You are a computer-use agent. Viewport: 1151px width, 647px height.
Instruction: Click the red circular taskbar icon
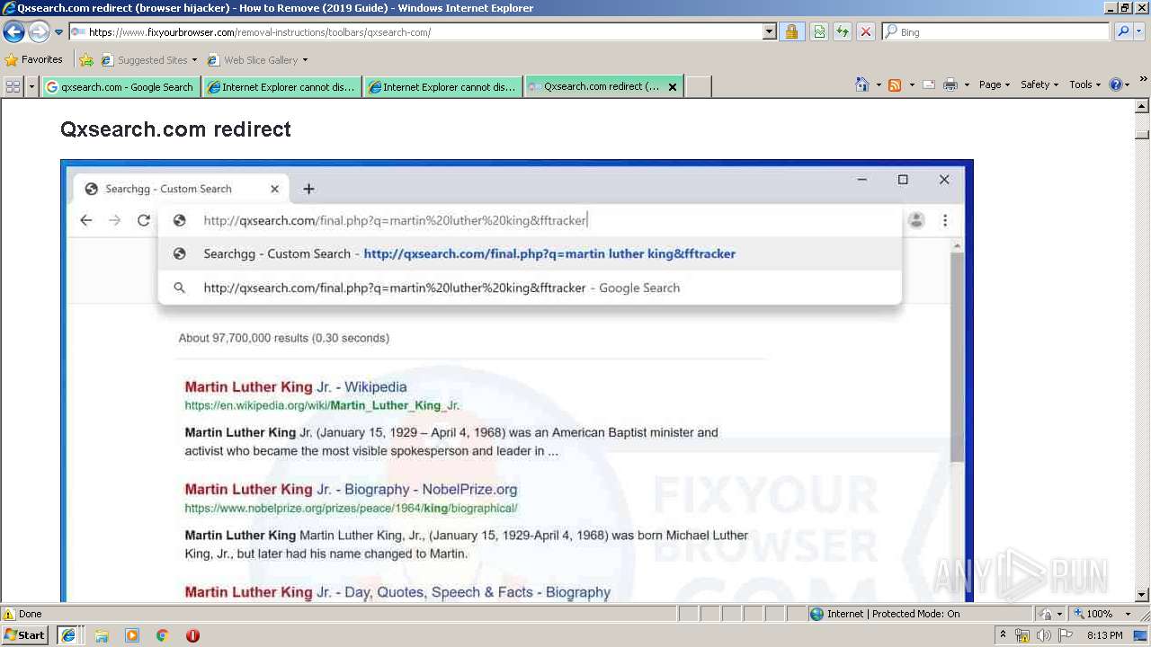click(x=192, y=635)
